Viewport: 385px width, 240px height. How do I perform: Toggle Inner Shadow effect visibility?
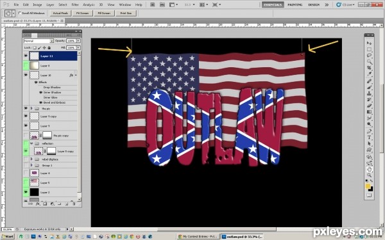coord(41,92)
